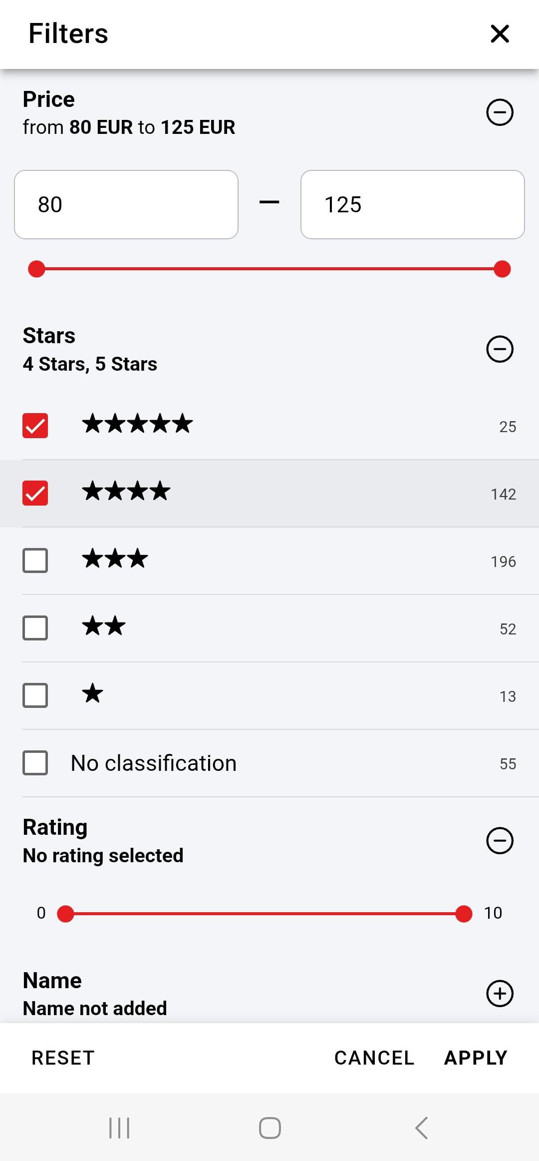The height and width of the screenshot is (1161, 539).
Task: Select the 1 star checkbox
Action: pos(35,695)
